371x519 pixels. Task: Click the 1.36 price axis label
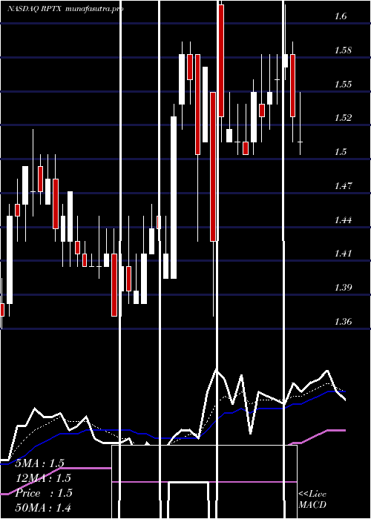(343, 321)
